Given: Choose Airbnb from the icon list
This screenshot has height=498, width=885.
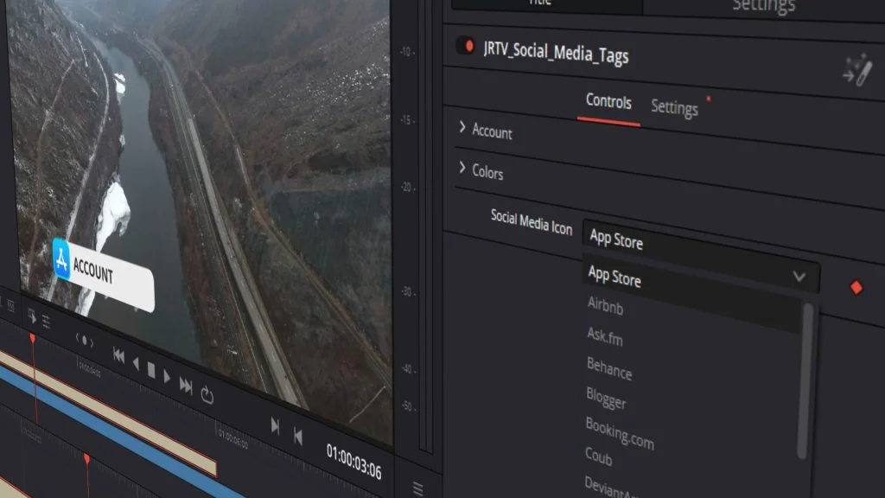Looking at the screenshot, I should [x=606, y=305].
